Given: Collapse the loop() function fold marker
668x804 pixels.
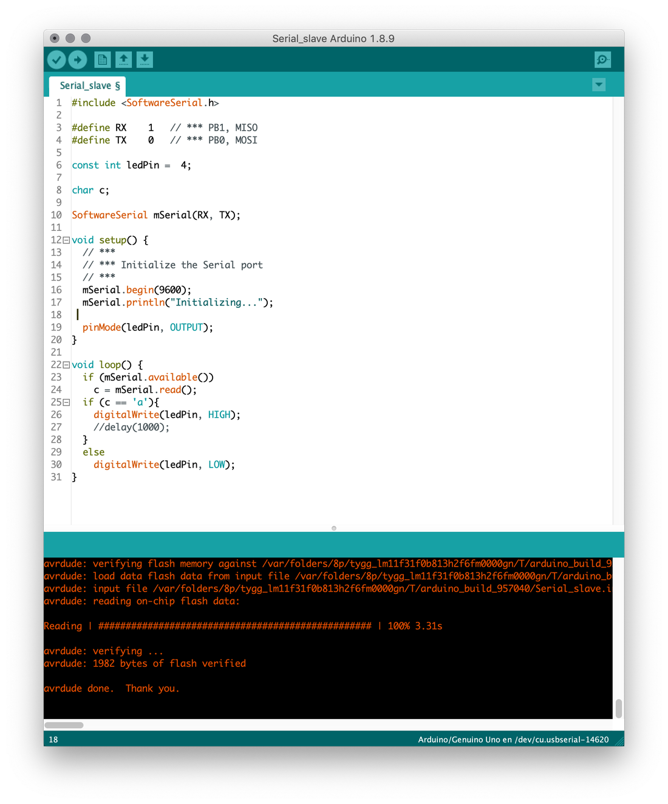Looking at the screenshot, I should [x=66, y=365].
